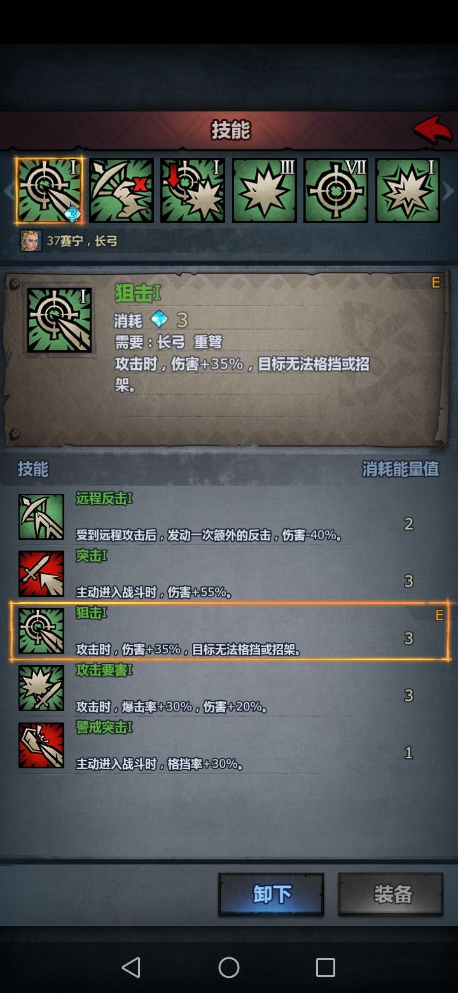This screenshot has height=993, width=458.
Task: Choose the 攻击要害I skill row
Action: (229, 689)
